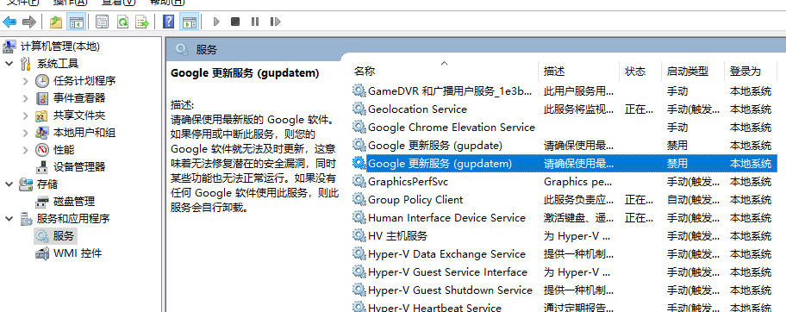Select 服务 in the left tree
Viewport: 786px width, 312px height.
pos(63,236)
